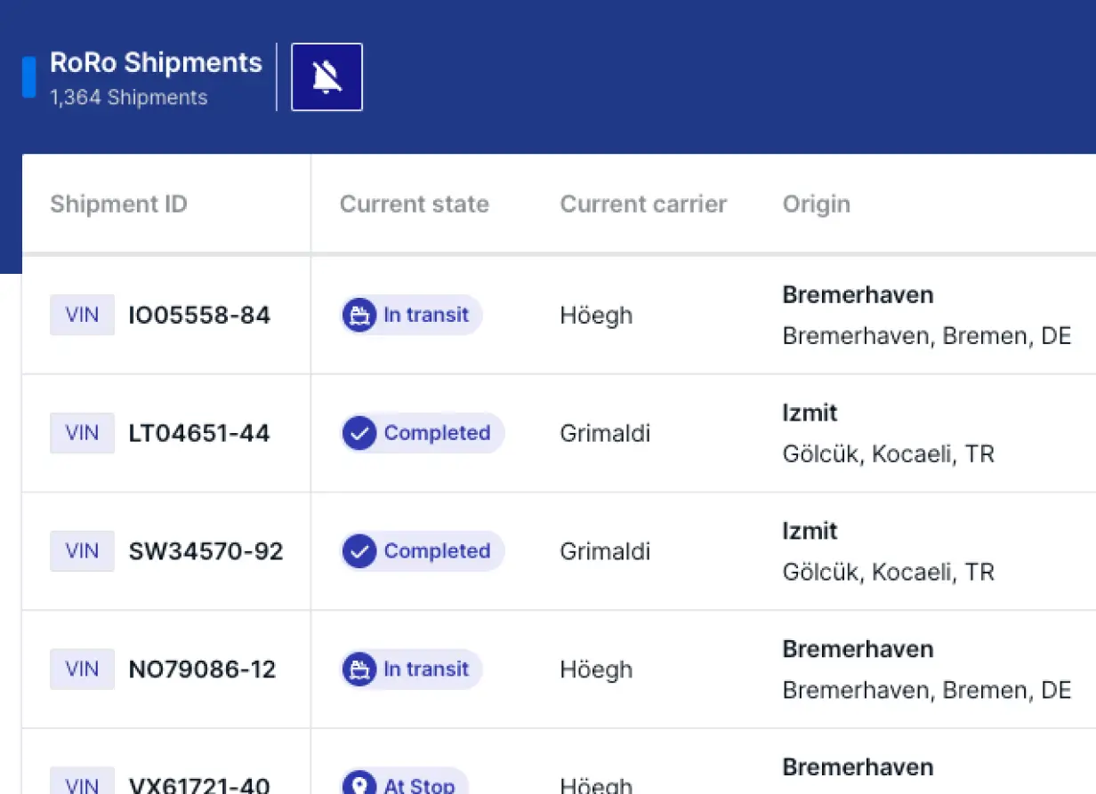Click Grimaldi carrier in LT04651-44 row
This screenshot has height=794, width=1096.
[x=605, y=433]
